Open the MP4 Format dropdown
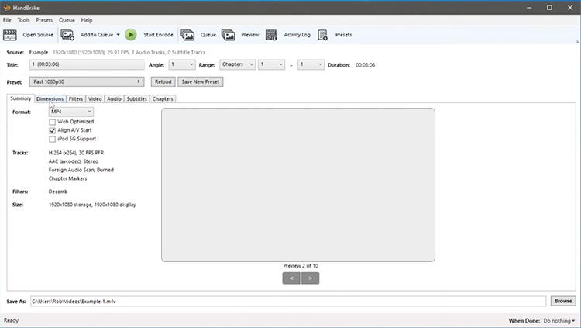 pyautogui.click(x=71, y=112)
